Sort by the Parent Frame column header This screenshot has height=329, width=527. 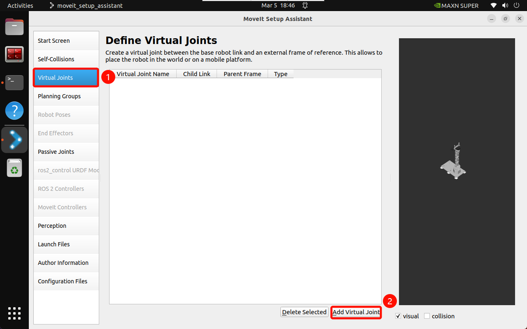(243, 74)
